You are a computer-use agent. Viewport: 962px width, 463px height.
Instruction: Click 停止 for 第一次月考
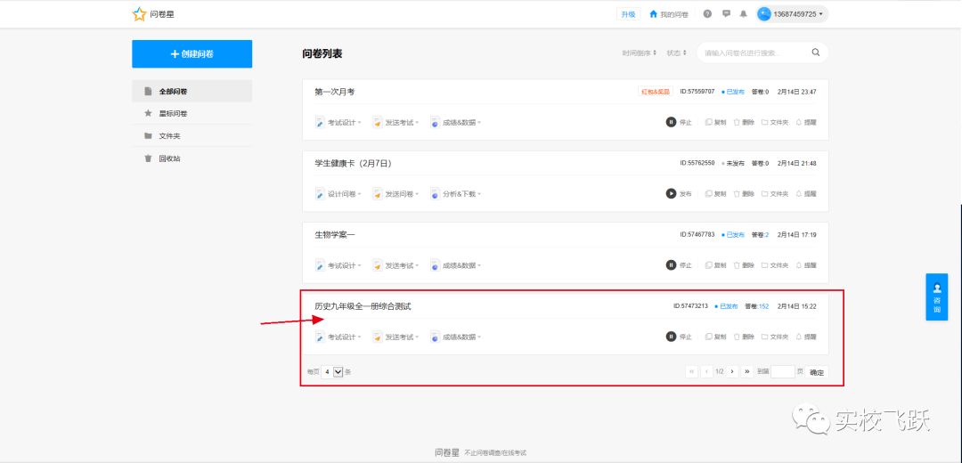click(679, 122)
